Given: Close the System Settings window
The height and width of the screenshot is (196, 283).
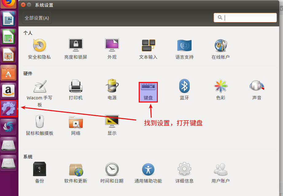Looking at the screenshot, I should pos(23,5).
